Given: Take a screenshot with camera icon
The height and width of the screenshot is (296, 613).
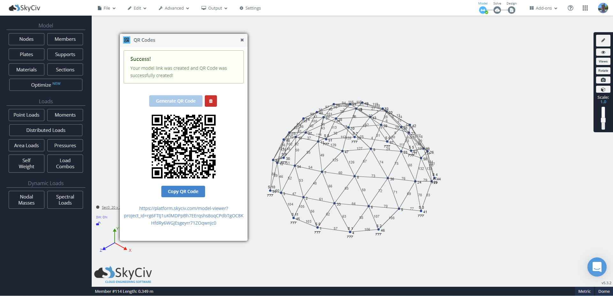Looking at the screenshot, I should pos(603,80).
